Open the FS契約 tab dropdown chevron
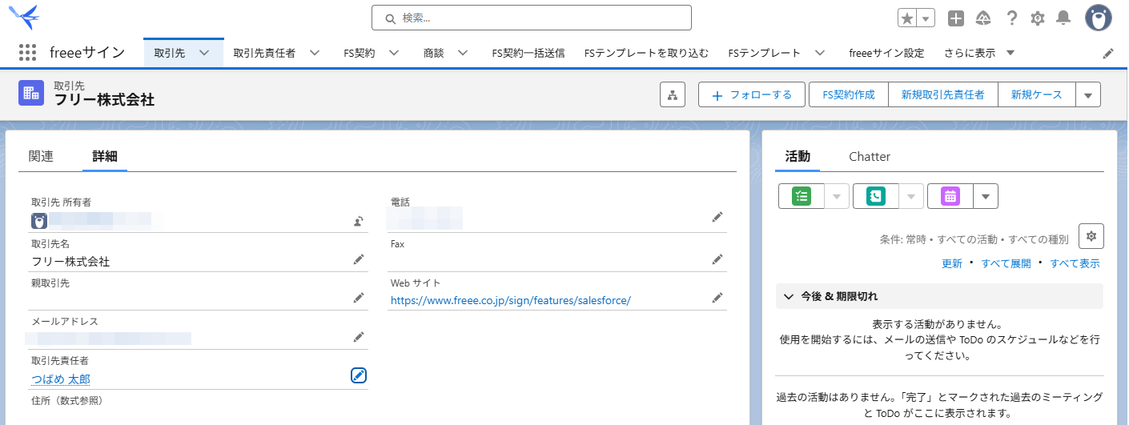Viewport: 1129px width, 425px height. pyautogui.click(x=394, y=53)
